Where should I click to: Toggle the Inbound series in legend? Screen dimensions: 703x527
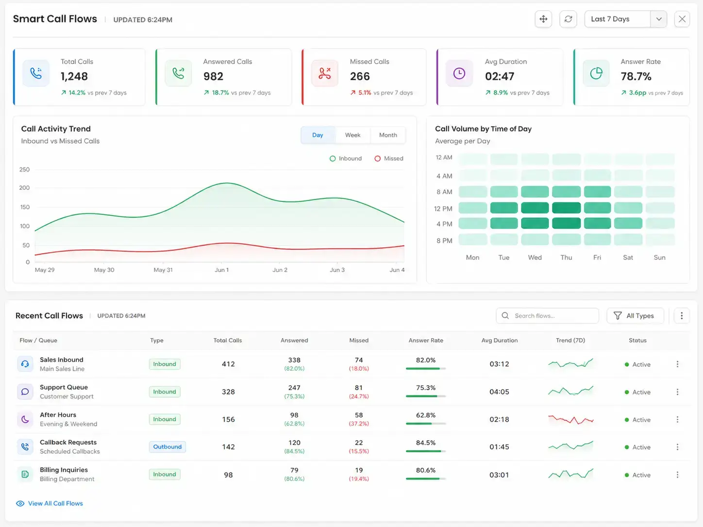(346, 159)
